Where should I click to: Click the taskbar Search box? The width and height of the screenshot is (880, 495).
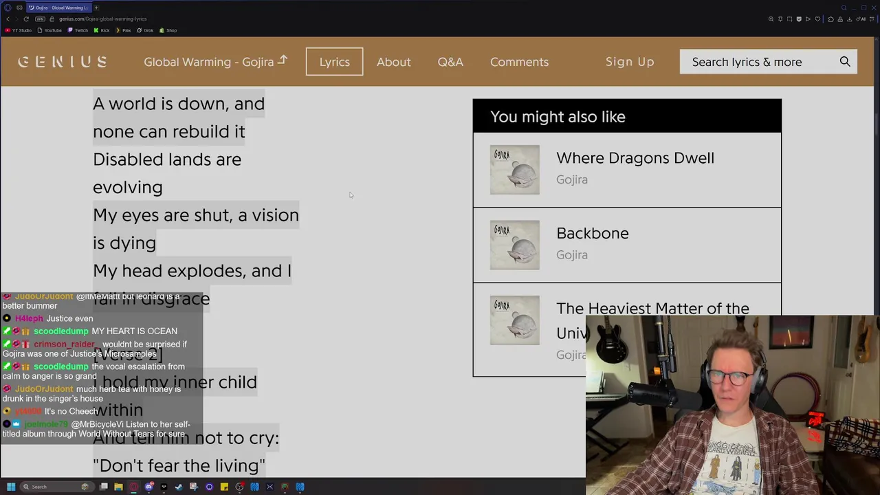pos(57,487)
